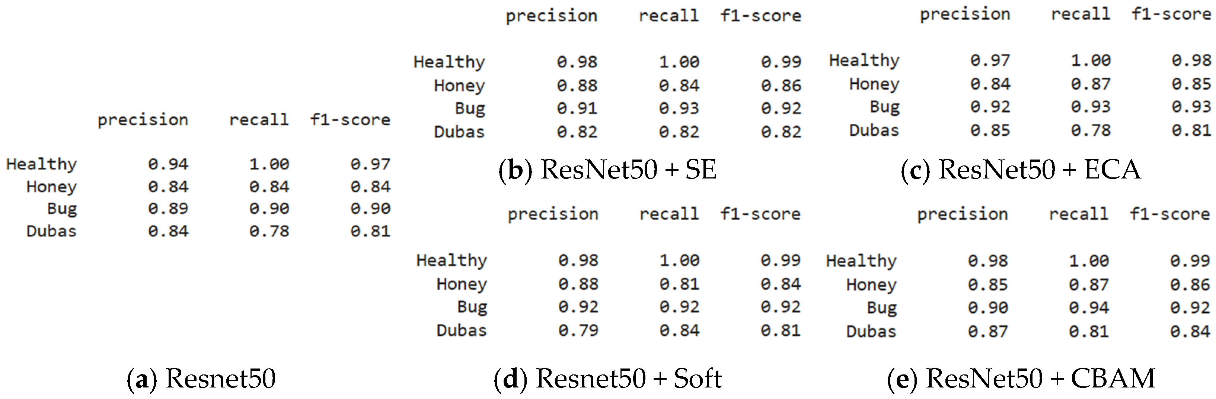Click recall header in ResNet50 + SE table
Image resolution: width=1216 pixels, height=399 pixels.
click(668, 16)
